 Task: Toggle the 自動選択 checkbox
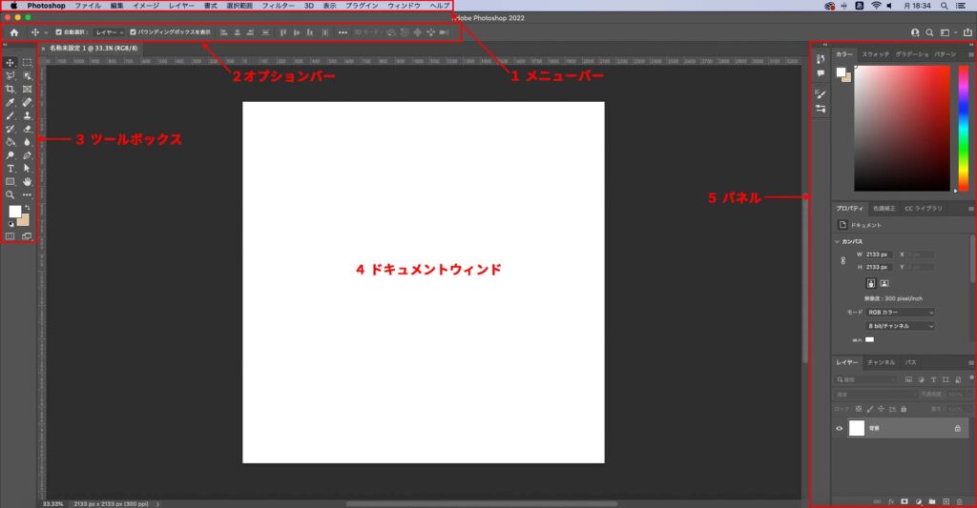58,32
